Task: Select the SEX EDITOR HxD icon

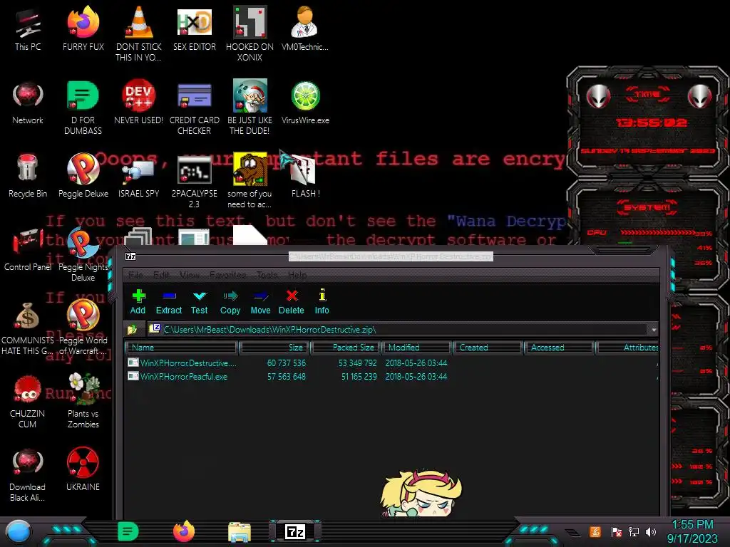Action: click(x=194, y=29)
